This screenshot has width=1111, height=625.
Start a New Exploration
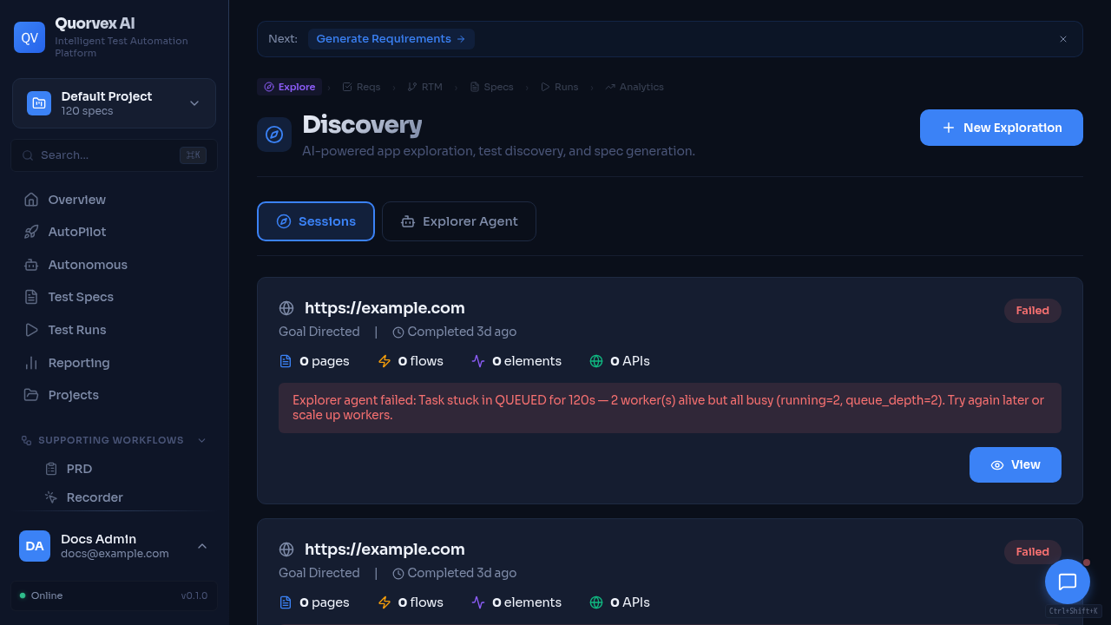click(x=1002, y=128)
